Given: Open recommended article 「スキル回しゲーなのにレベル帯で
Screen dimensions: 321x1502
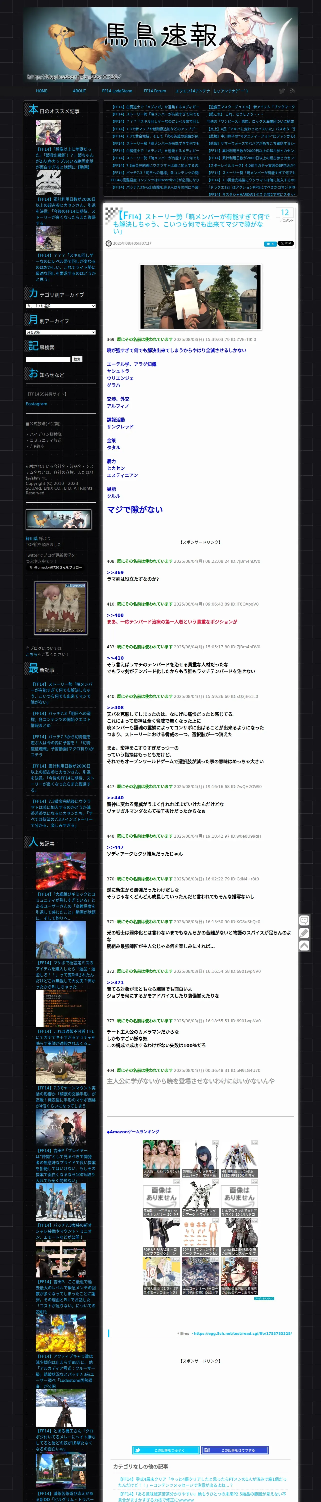Looking at the screenshot, I should (65, 267).
